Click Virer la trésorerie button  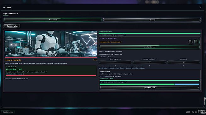pos(150,47)
